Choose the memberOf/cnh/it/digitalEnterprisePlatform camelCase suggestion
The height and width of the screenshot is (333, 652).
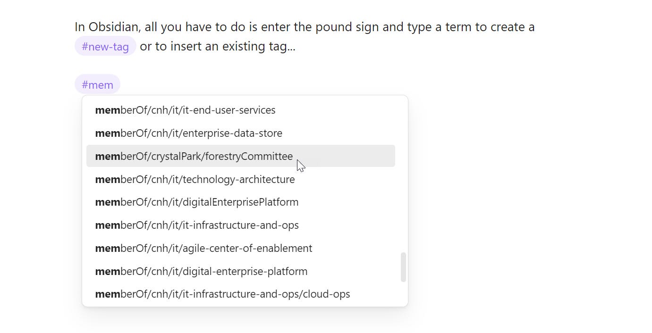click(x=240, y=202)
